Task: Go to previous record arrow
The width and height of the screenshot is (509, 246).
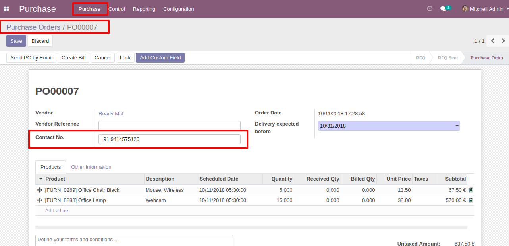Action: (x=493, y=41)
